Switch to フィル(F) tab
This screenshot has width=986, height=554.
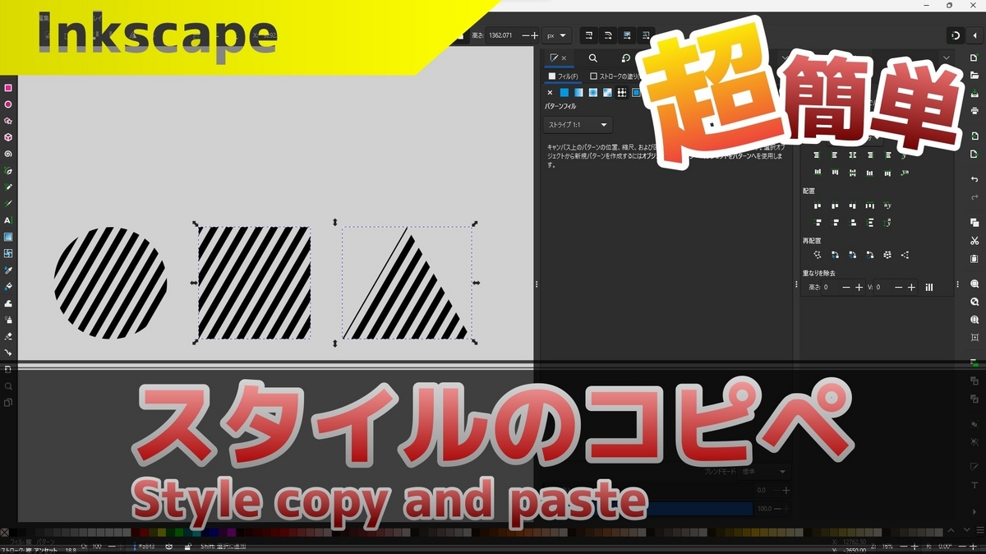tap(564, 76)
